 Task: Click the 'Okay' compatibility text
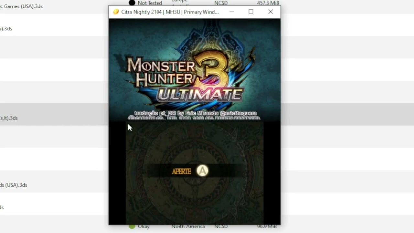click(x=144, y=227)
